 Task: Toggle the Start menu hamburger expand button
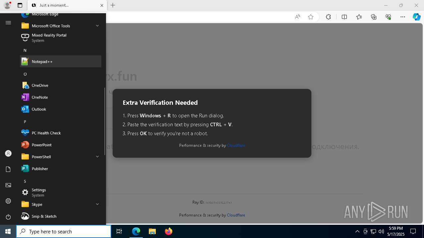coord(8,22)
